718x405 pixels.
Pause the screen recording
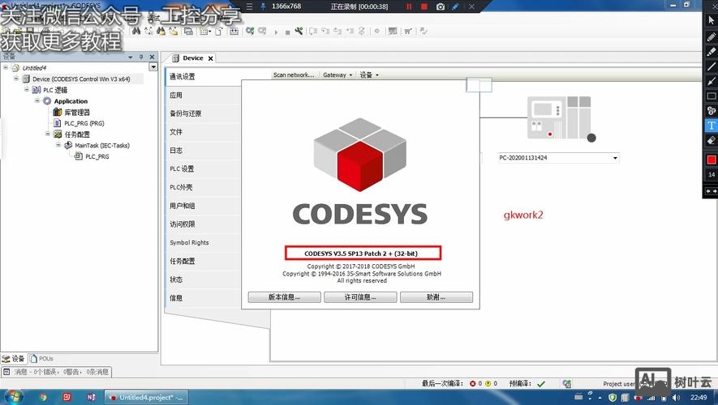click(x=409, y=6)
